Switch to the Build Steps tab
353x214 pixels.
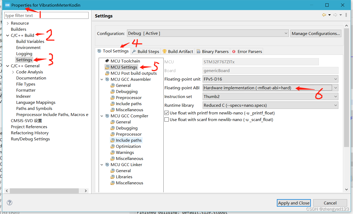click(x=146, y=51)
